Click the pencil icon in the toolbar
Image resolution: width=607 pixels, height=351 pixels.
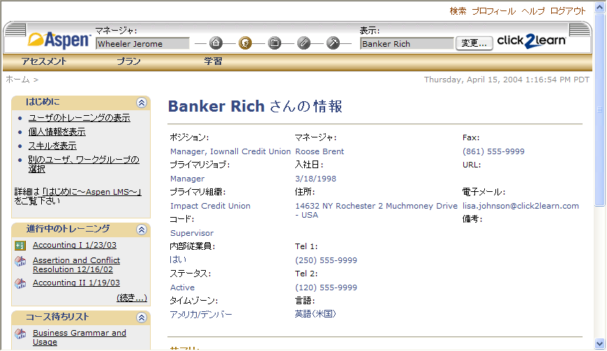click(x=303, y=43)
